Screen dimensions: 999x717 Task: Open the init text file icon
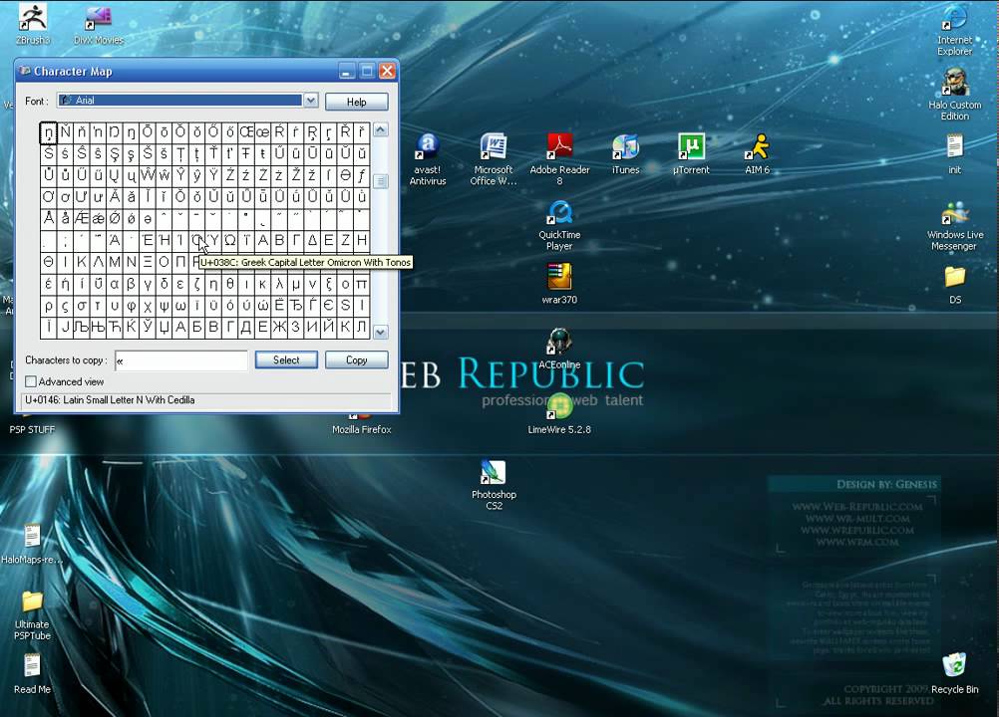tap(954, 153)
